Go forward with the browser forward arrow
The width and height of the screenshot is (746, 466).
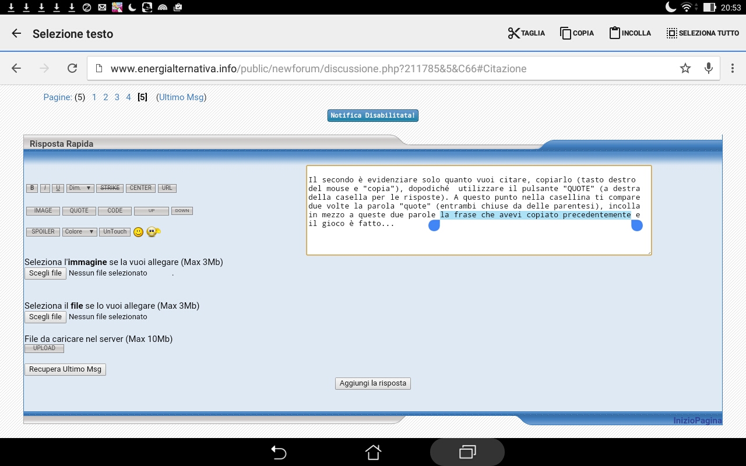click(x=44, y=68)
